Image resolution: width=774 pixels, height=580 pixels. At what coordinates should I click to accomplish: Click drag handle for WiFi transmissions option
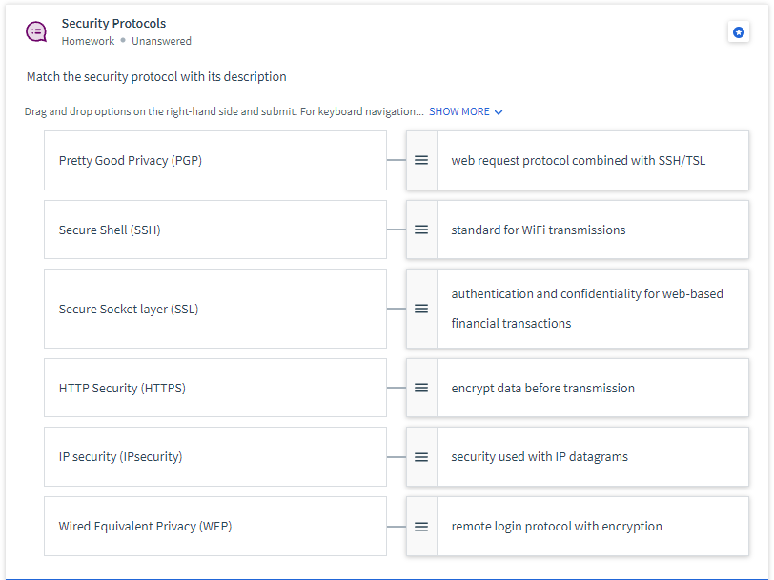(421, 230)
